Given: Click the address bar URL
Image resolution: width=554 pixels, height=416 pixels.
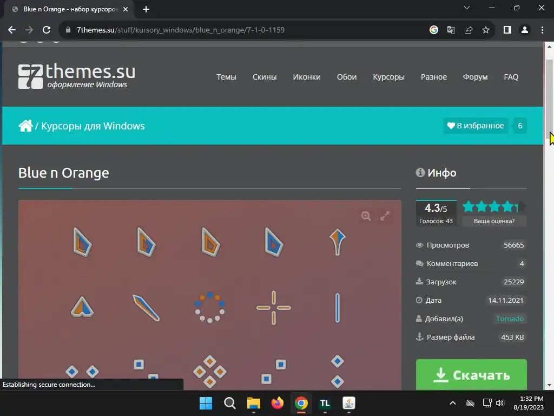Looking at the screenshot, I should click(181, 30).
